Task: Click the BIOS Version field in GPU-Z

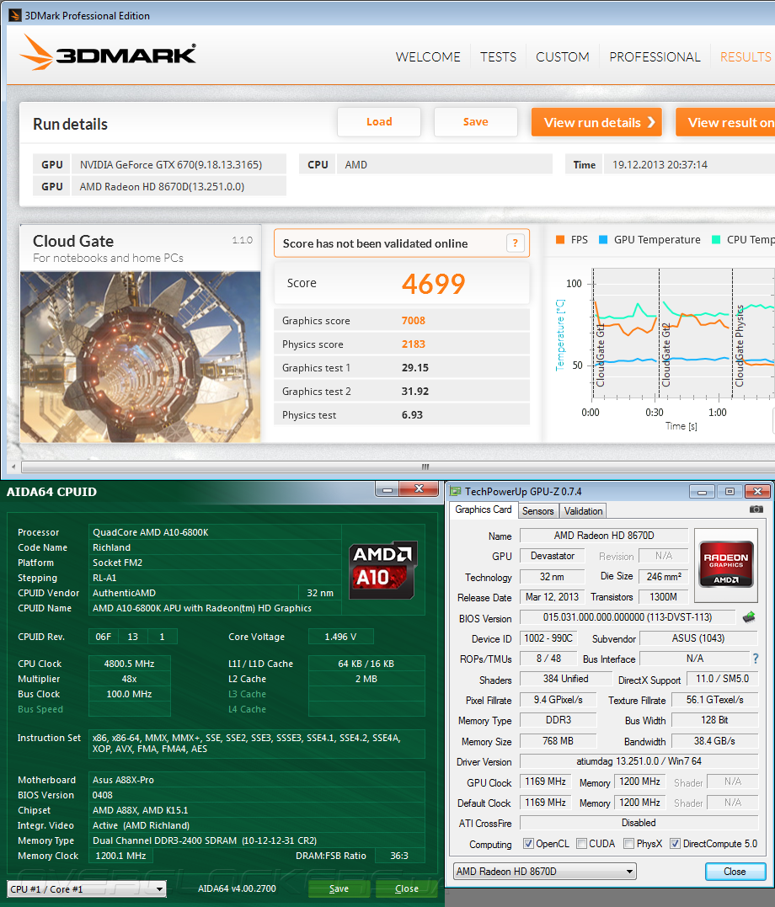Action: (x=628, y=617)
